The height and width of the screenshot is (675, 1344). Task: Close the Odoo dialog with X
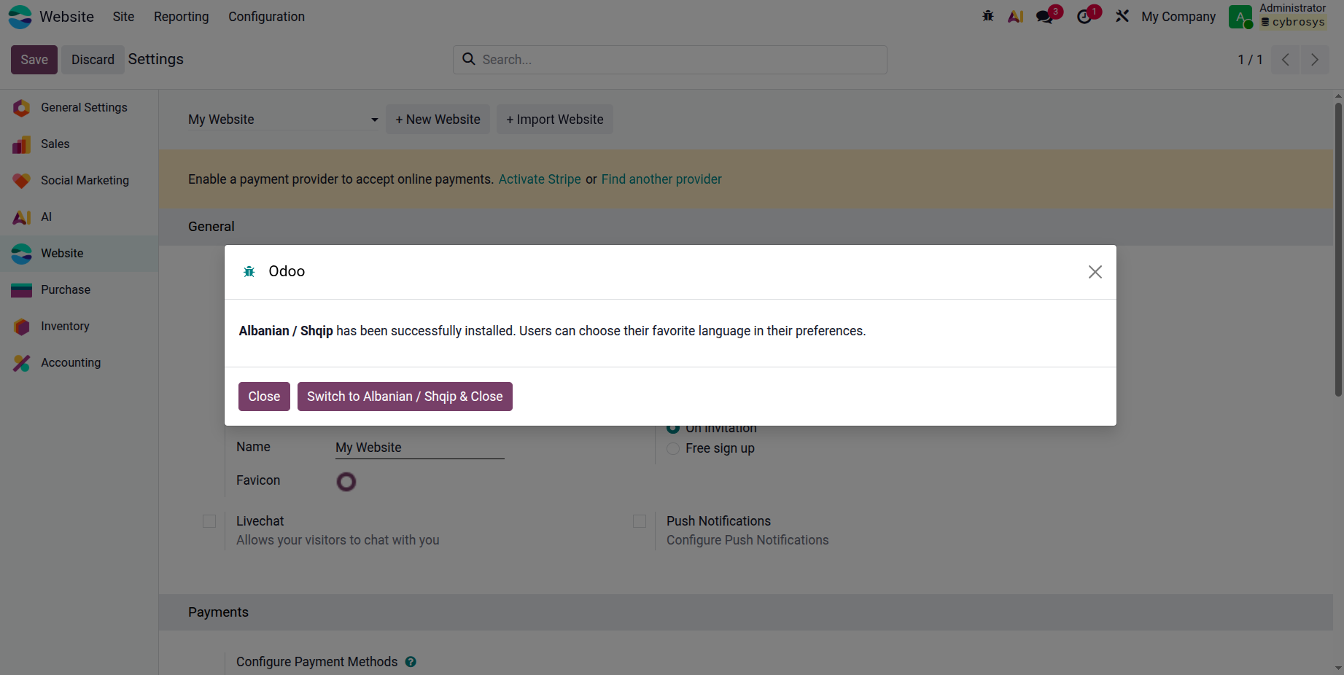[x=1095, y=272]
